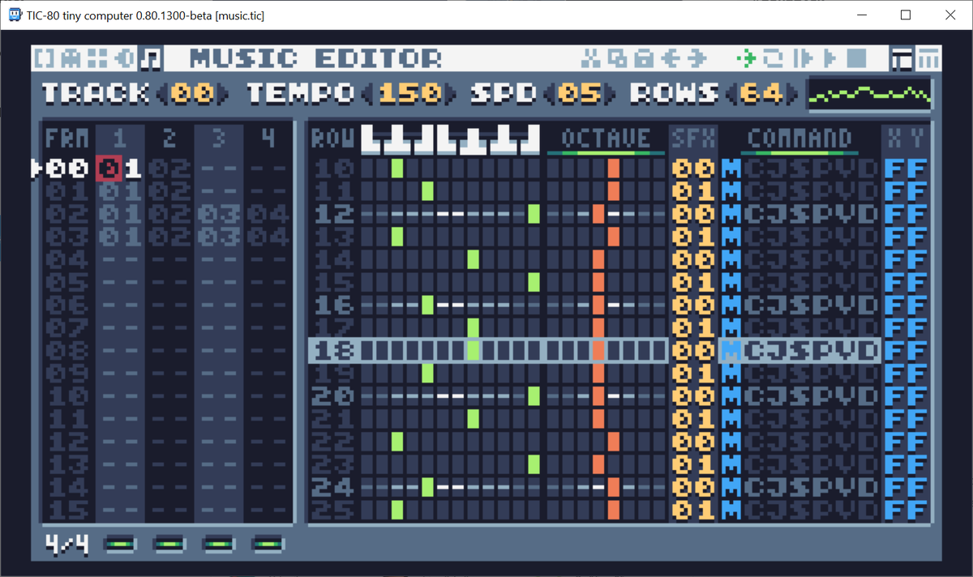Select pattern 02 in frame 00 row
The height and width of the screenshot is (577, 973).
[169, 169]
